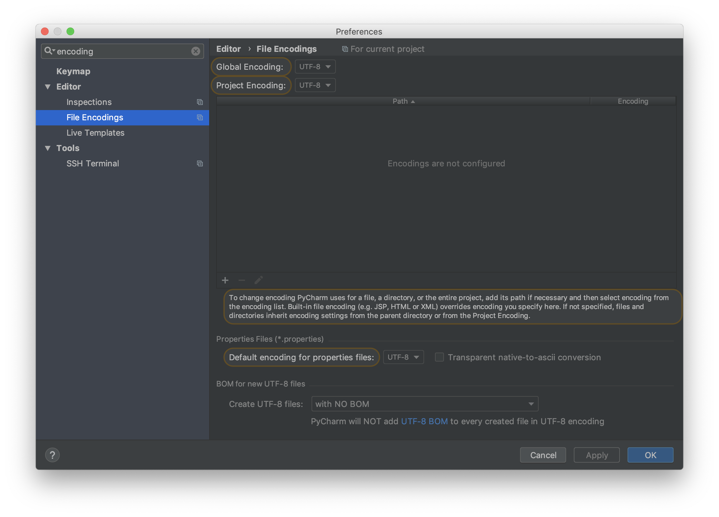Open Create UTF-8 files dropdown
Screen dimensions: 719x517
424,404
